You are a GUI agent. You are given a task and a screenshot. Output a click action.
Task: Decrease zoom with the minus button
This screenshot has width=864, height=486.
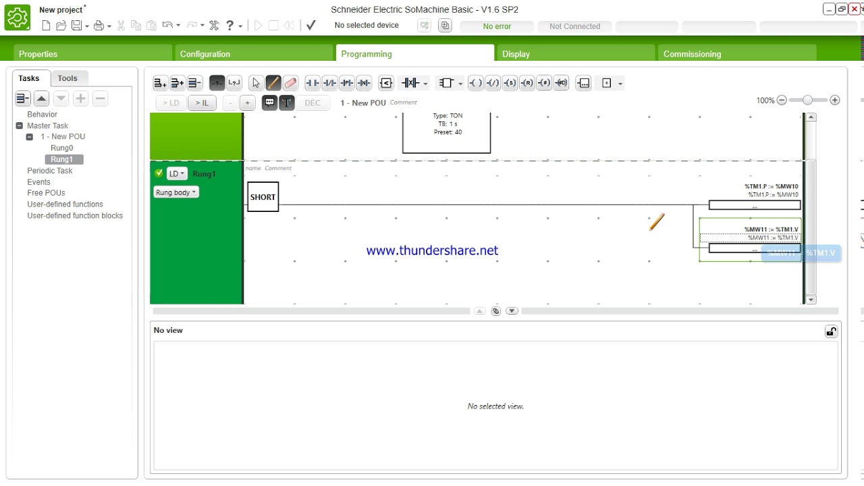click(782, 100)
